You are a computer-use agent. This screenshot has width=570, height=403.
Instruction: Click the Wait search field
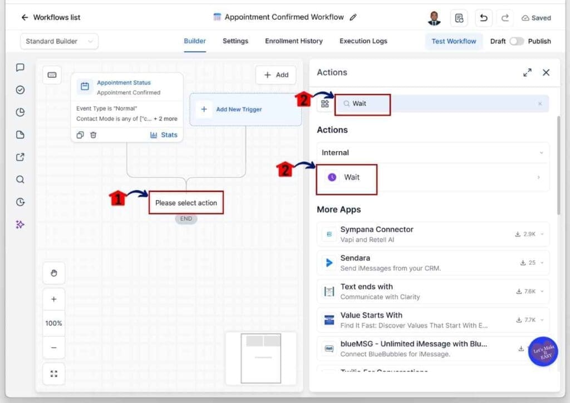(x=441, y=104)
